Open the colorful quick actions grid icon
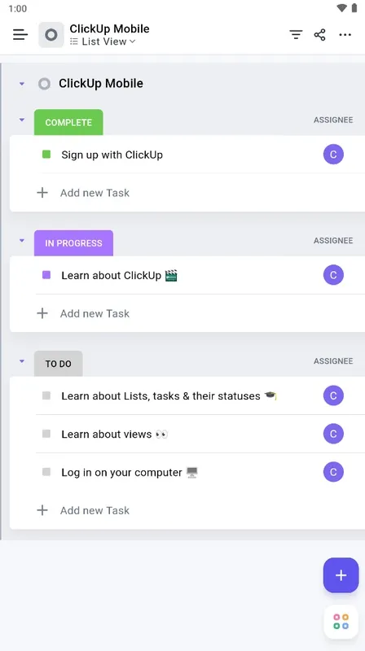Image resolution: width=365 pixels, height=651 pixels. 341,622
